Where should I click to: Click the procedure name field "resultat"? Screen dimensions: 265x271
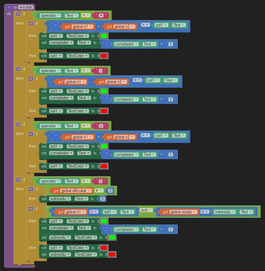tap(26, 7)
